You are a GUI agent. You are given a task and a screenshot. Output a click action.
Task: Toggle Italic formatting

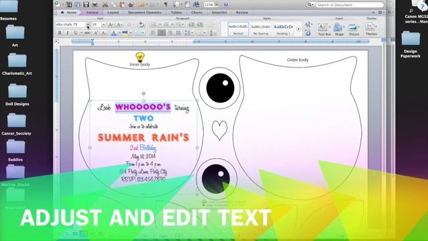click(x=68, y=33)
